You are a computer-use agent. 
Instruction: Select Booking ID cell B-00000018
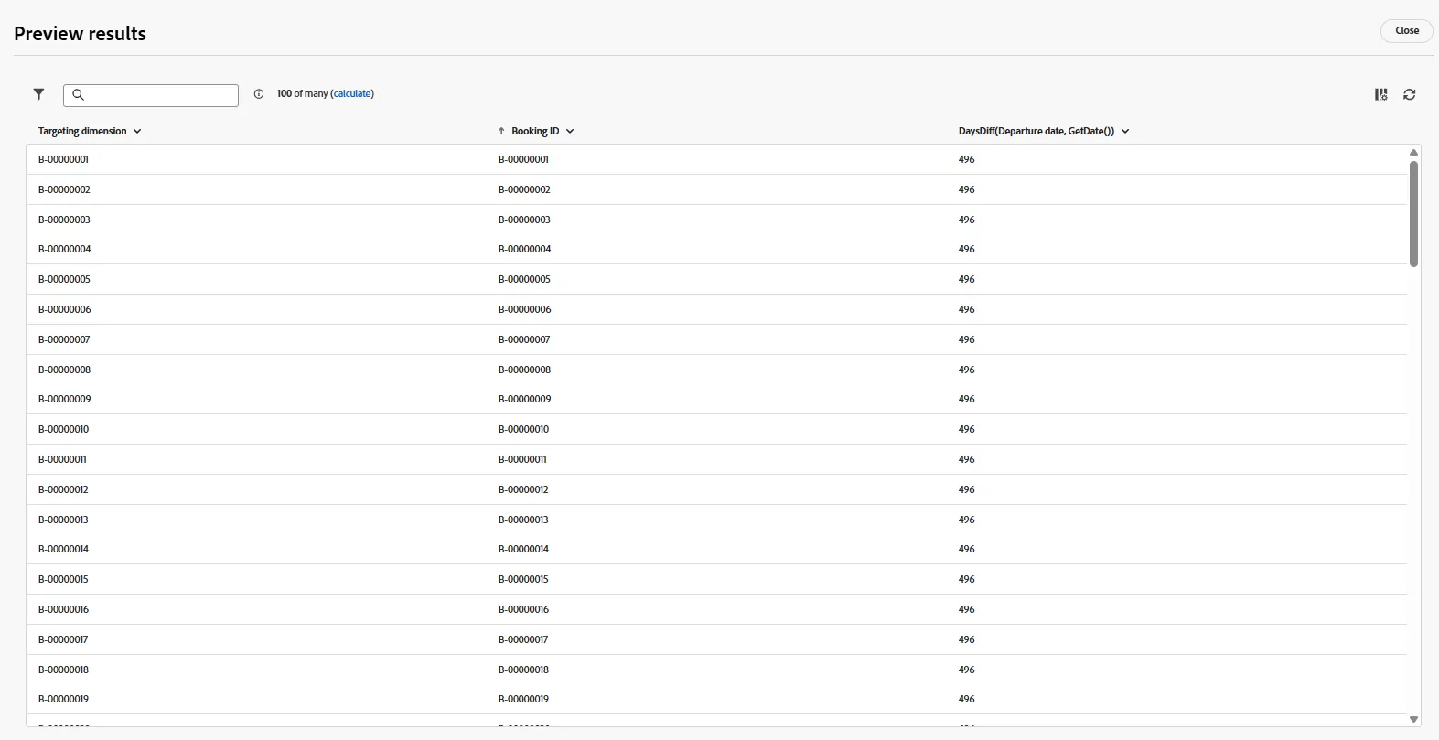coord(523,670)
